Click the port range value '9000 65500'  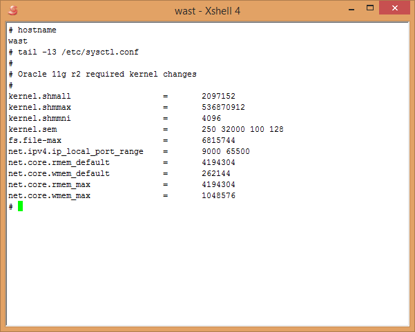pos(226,151)
